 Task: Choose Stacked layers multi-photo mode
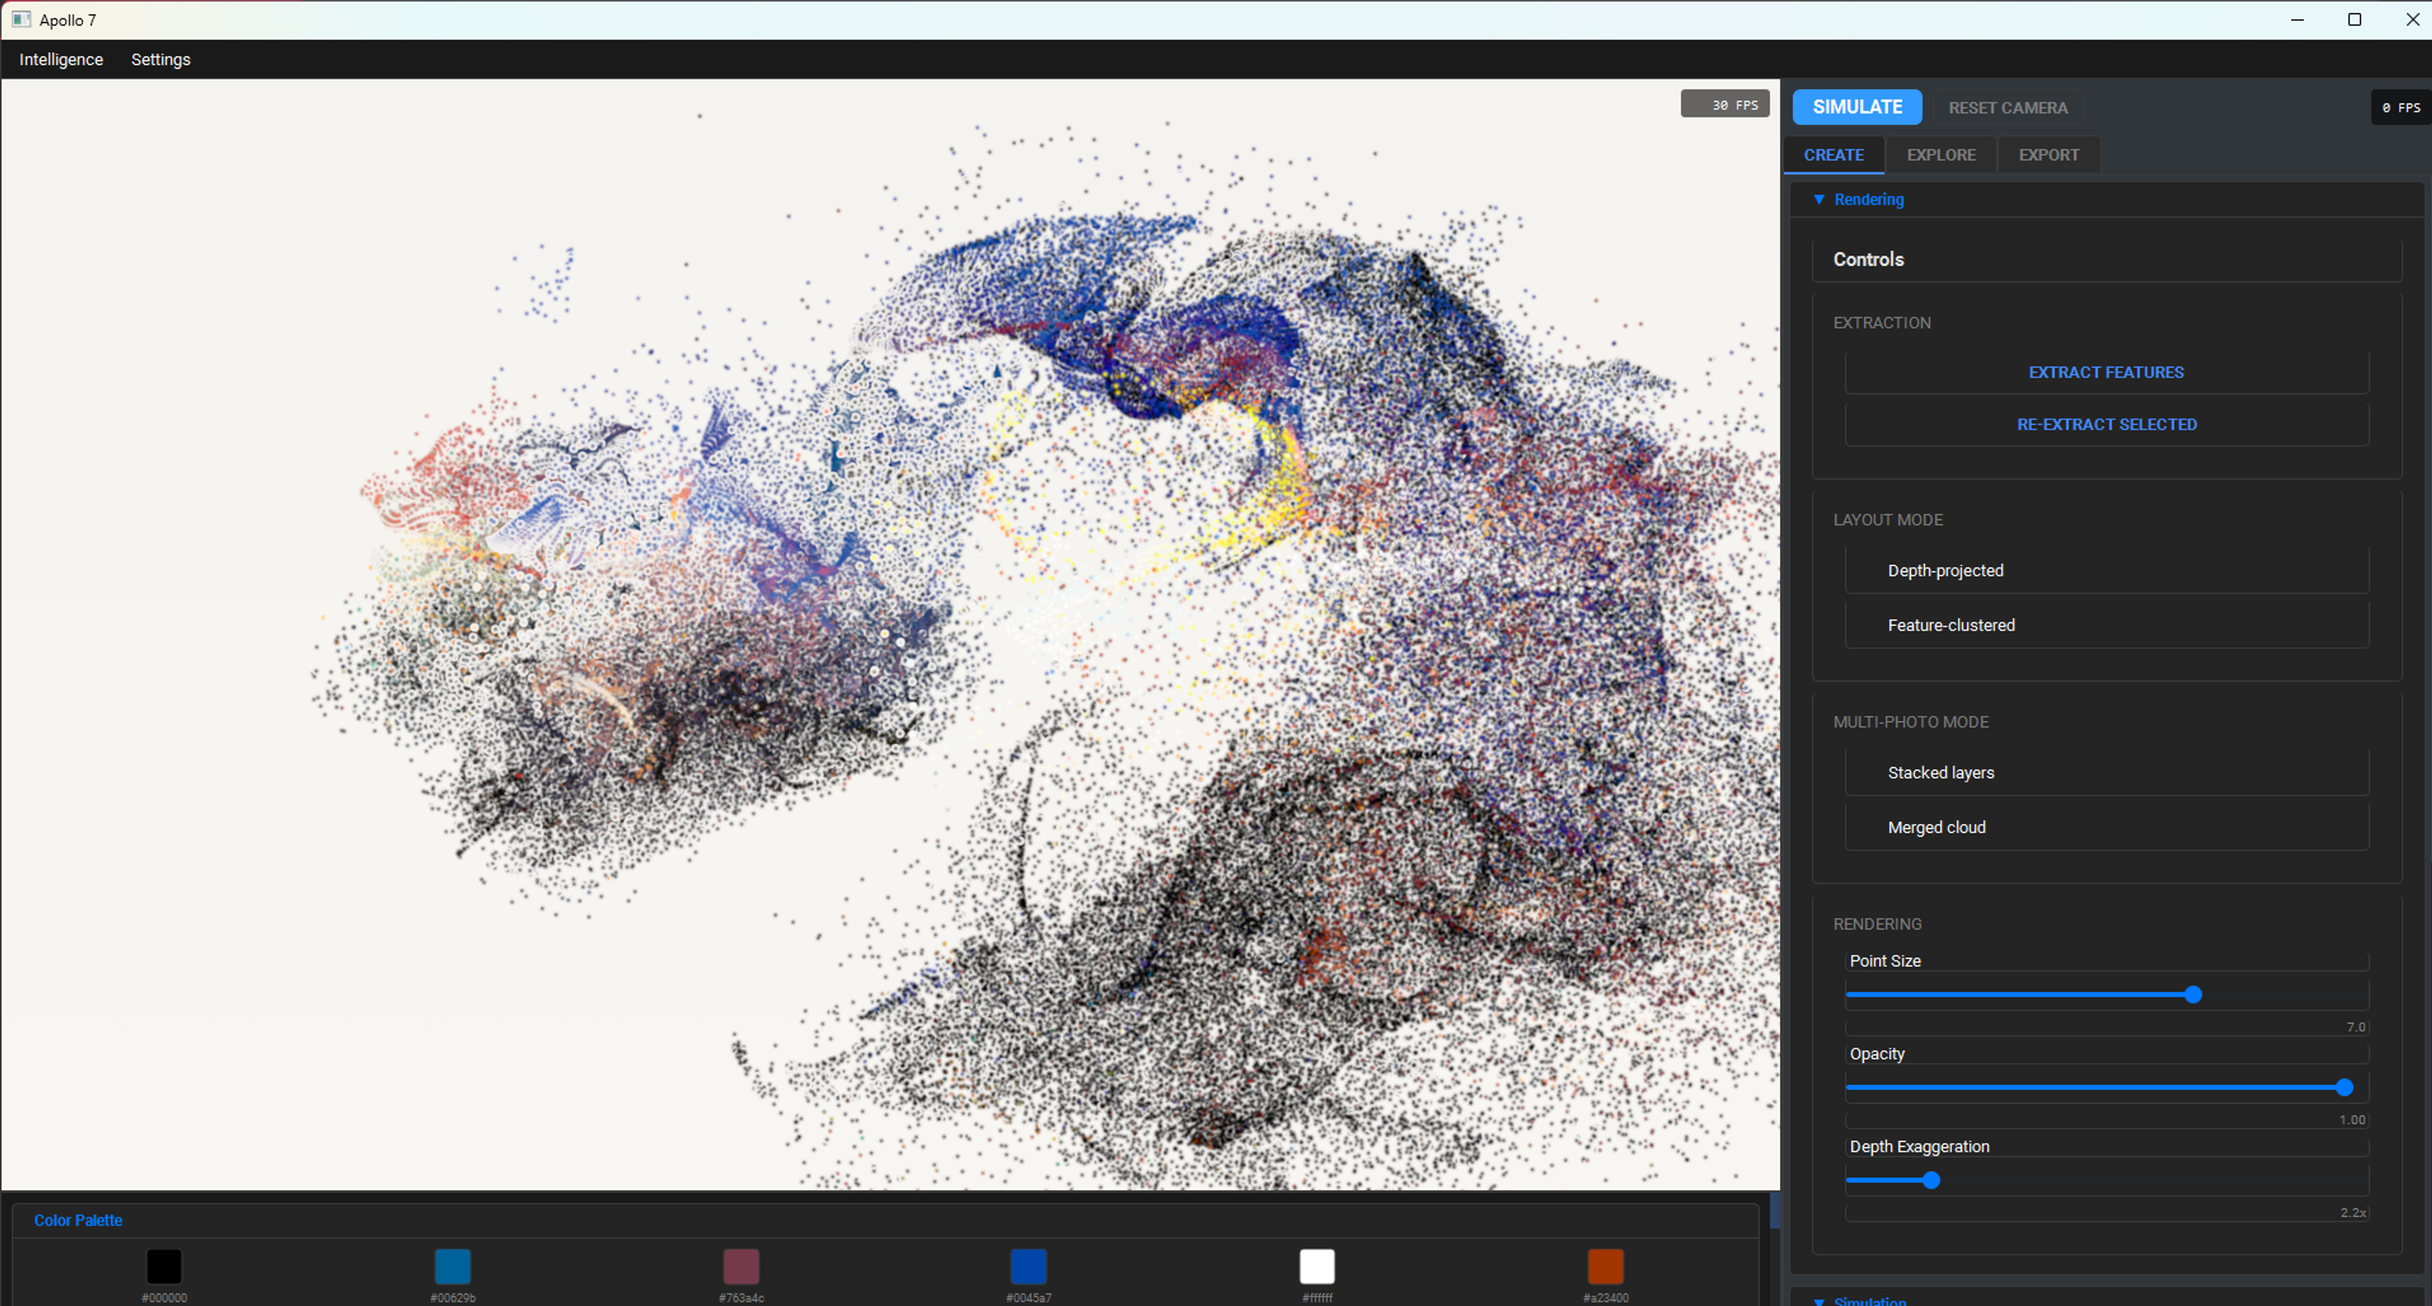2106,773
